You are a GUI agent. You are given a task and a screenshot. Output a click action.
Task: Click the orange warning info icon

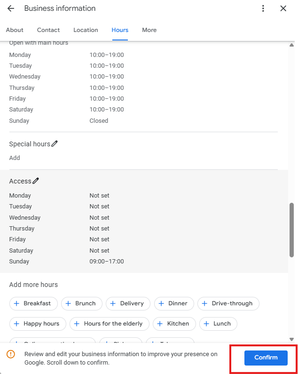pos(11,354)
